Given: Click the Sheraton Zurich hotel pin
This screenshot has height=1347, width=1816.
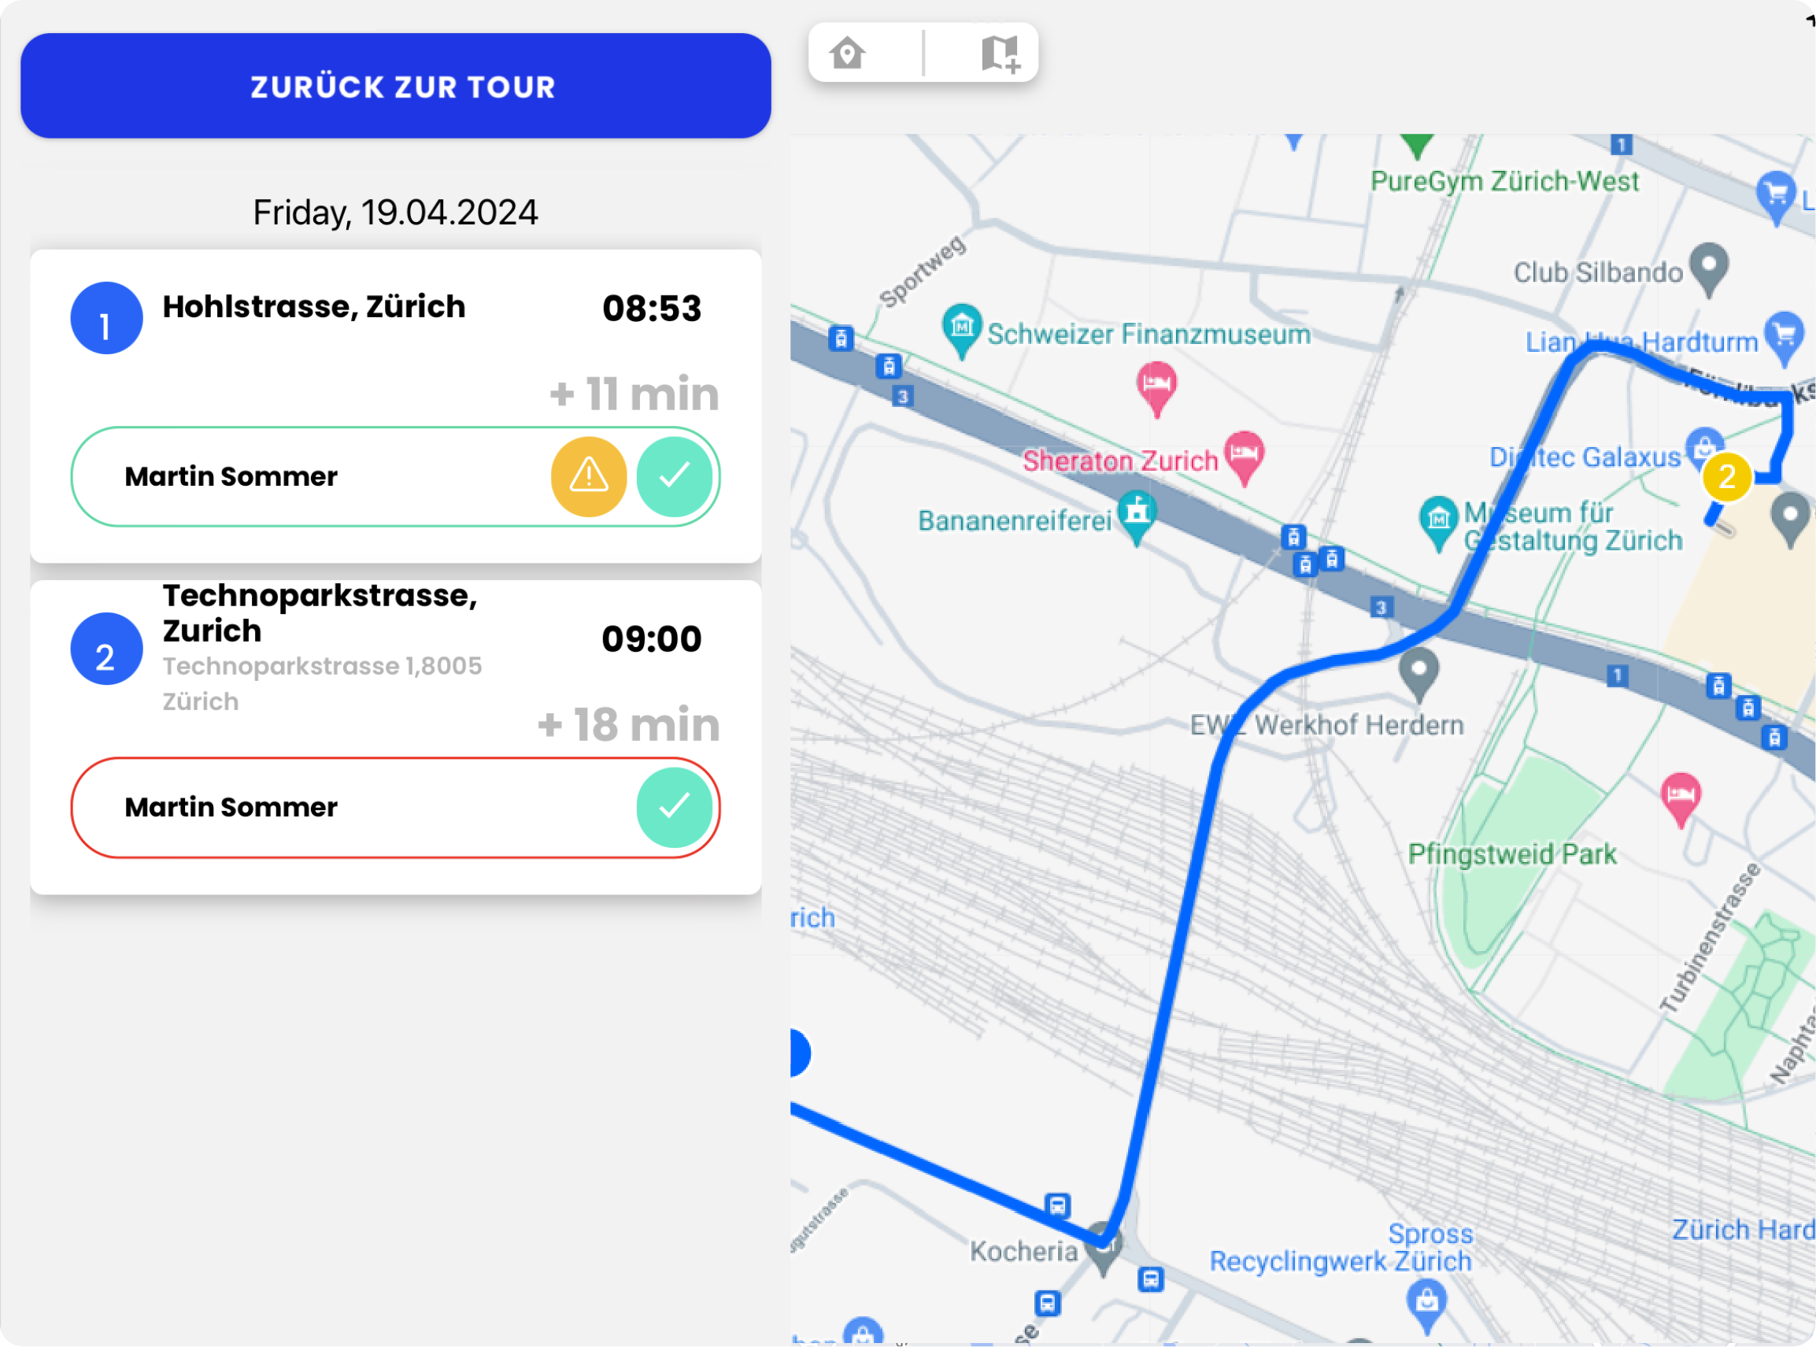Looking at the screenshot, I should (x=1244, y=454).
